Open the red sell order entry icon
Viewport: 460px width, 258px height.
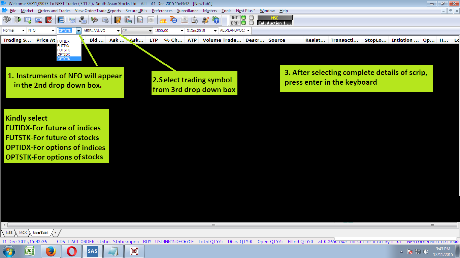pos(38,20)
